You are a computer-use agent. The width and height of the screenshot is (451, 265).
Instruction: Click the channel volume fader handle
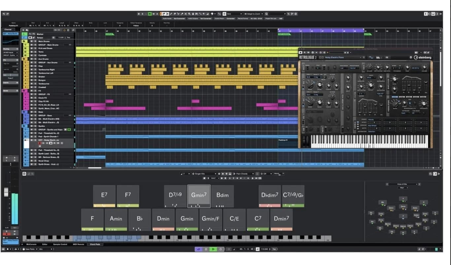pos(6,192)
